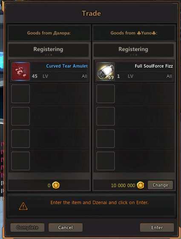Click the Full SoulForce Fizz item icon
181x239 pixels.
(106, 71)
